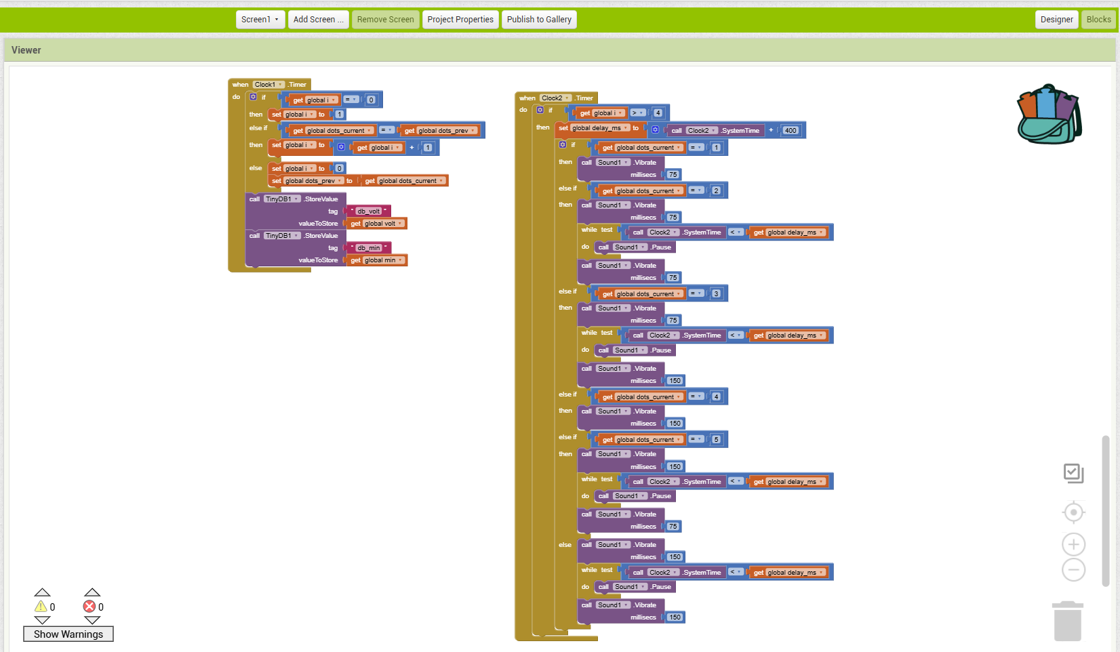Go to next error with down arrow

(92, 620)
